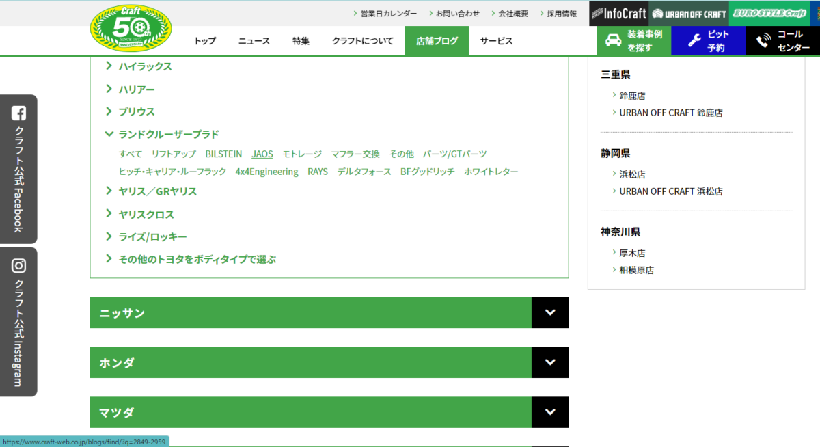Open the 営業日カレンダー header link
The image size is (820, 447).
click(388, 13)
